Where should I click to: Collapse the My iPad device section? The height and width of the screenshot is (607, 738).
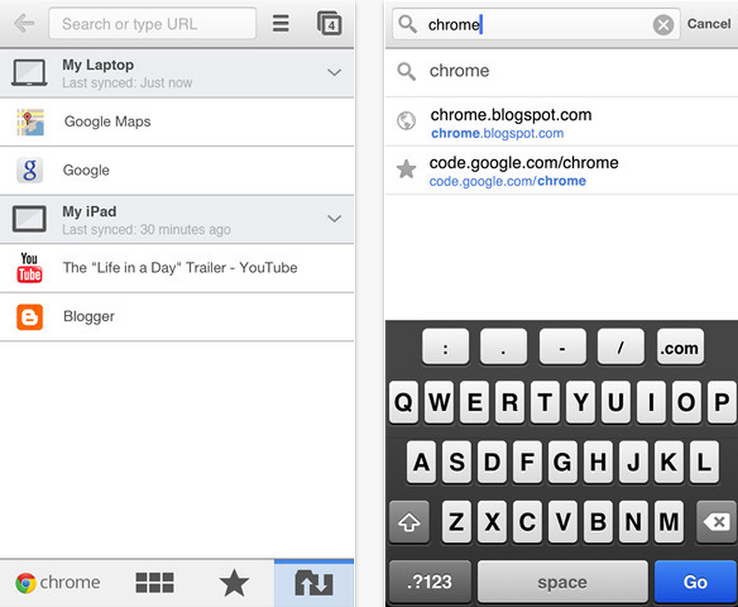pos(334,219)
